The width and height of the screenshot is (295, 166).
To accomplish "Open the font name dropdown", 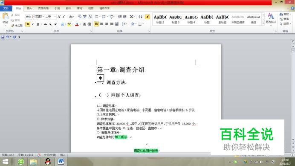I will [35, 17].
